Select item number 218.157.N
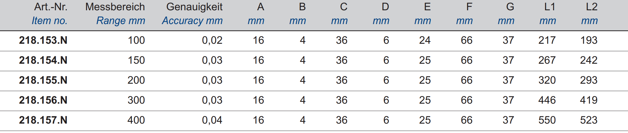 43,120
